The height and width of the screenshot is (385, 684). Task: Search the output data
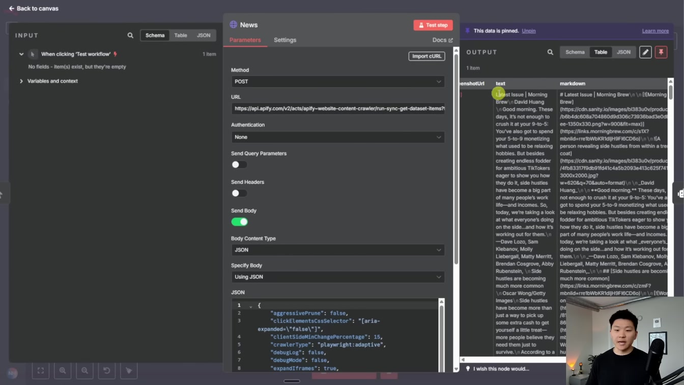click(x=550, y=52)
